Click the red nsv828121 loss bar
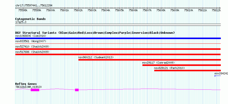228x104 pixels. (188, 71)
